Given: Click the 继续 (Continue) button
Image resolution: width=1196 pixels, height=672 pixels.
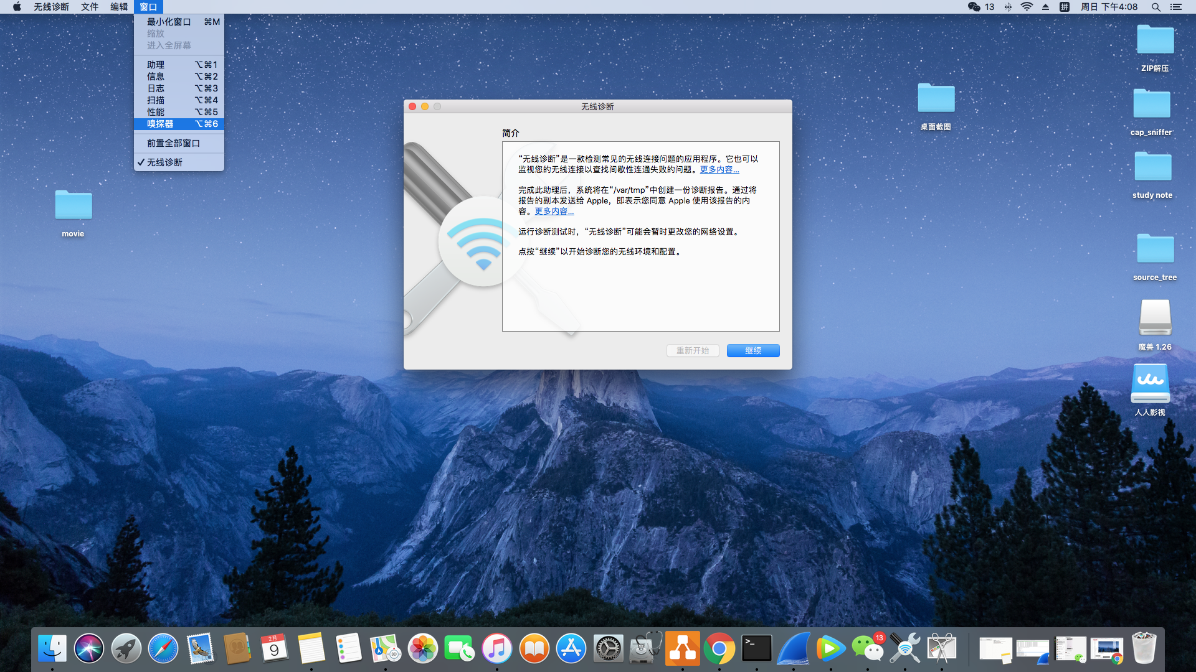Looking at the screenshot, I should pos(752,350).
